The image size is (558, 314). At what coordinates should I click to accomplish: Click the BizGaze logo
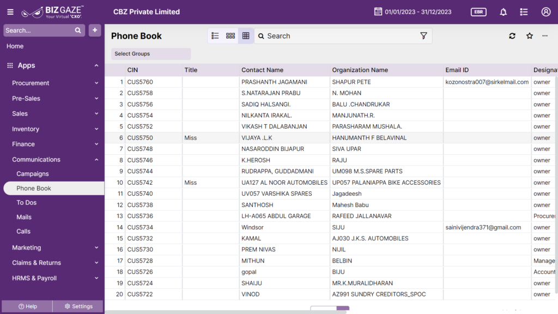click(53, 12)
